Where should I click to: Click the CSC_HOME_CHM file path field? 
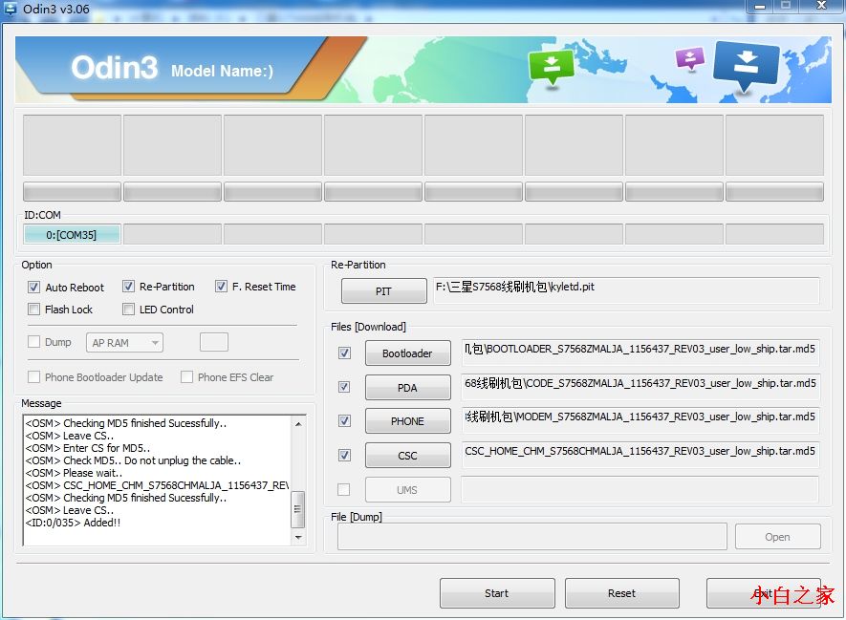click(x=640, y=455)
